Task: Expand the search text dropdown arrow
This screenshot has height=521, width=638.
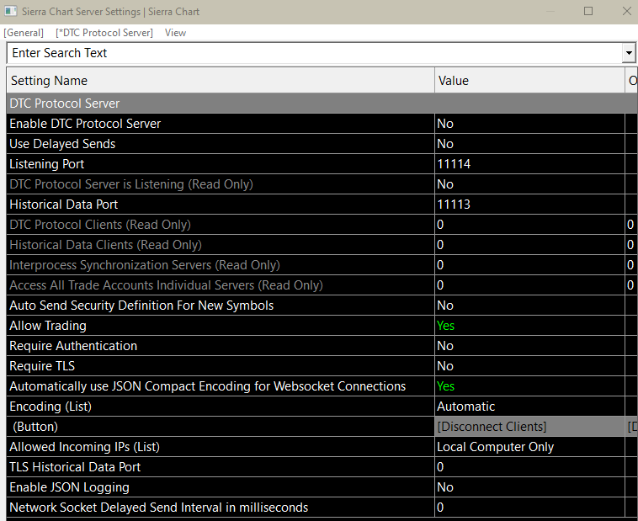Action: (629, 53)
